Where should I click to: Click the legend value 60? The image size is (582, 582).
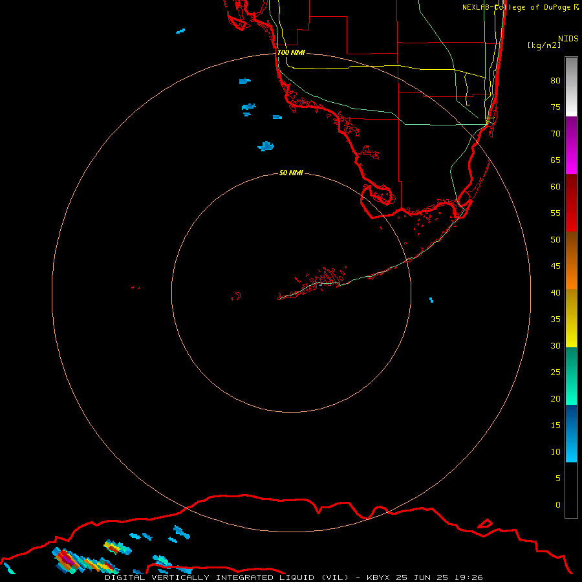tap(555, 187)
